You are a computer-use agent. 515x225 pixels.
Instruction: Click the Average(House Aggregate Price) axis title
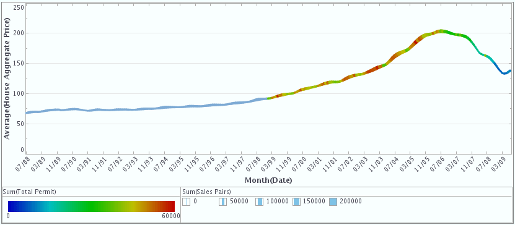[7, 79]
